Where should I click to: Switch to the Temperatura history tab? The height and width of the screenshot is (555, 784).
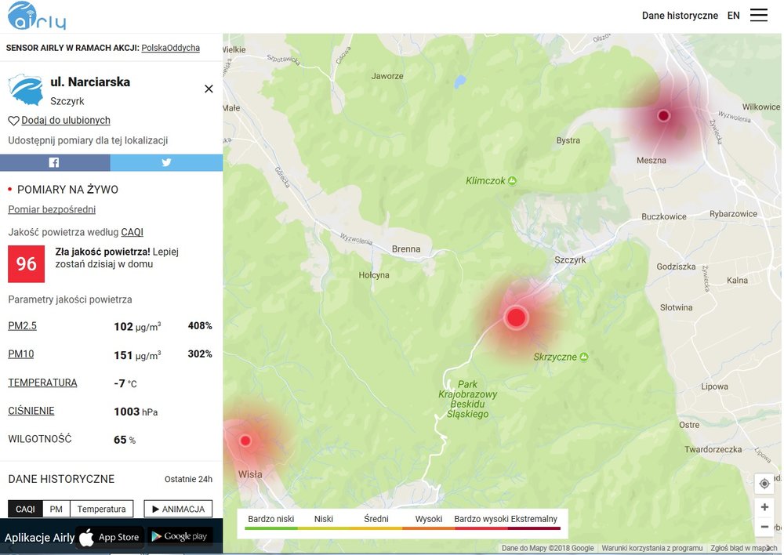click(x=101, y=509)
